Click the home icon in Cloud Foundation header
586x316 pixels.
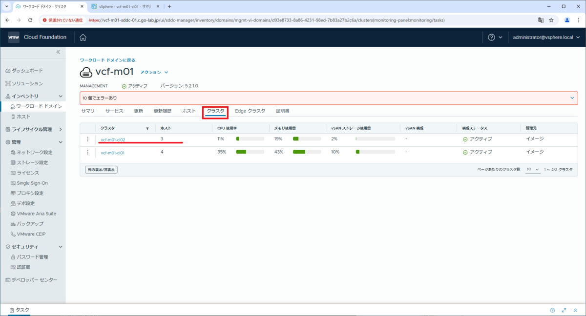(83, 38)
